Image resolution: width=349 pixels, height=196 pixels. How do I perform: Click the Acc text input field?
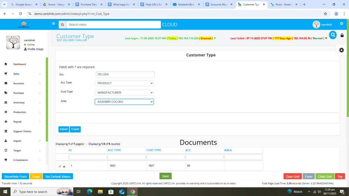(x=125, y=75)
